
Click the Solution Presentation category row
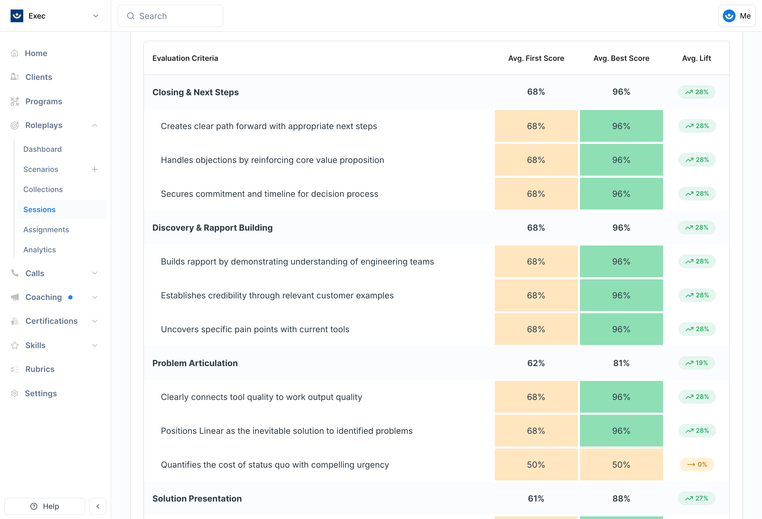[436, 498]
